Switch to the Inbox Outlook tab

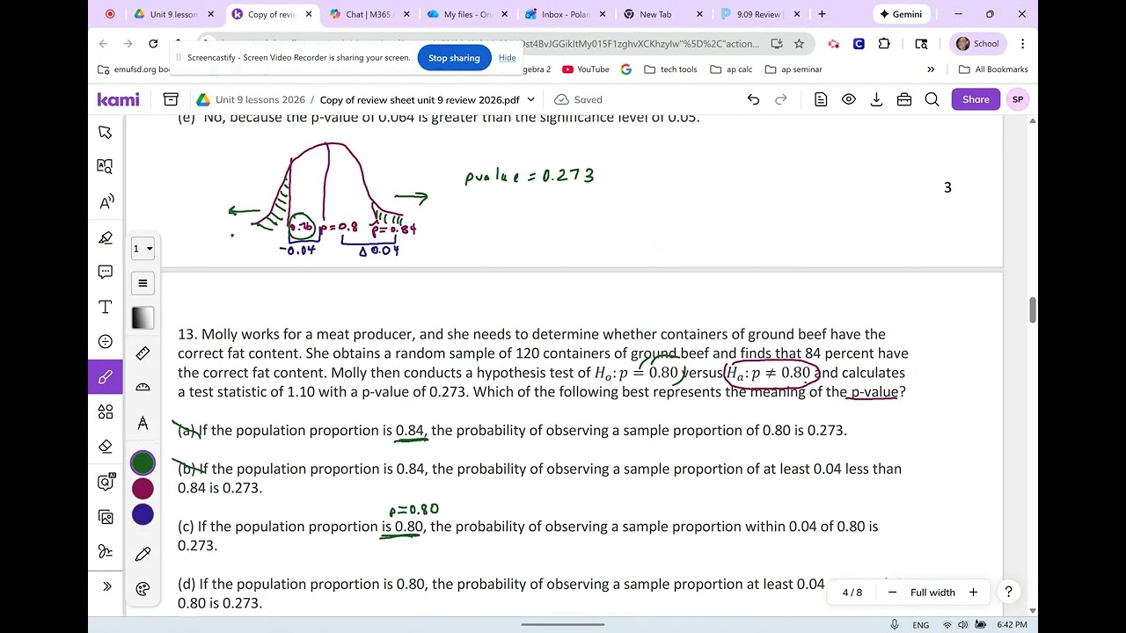coord(564,14)
